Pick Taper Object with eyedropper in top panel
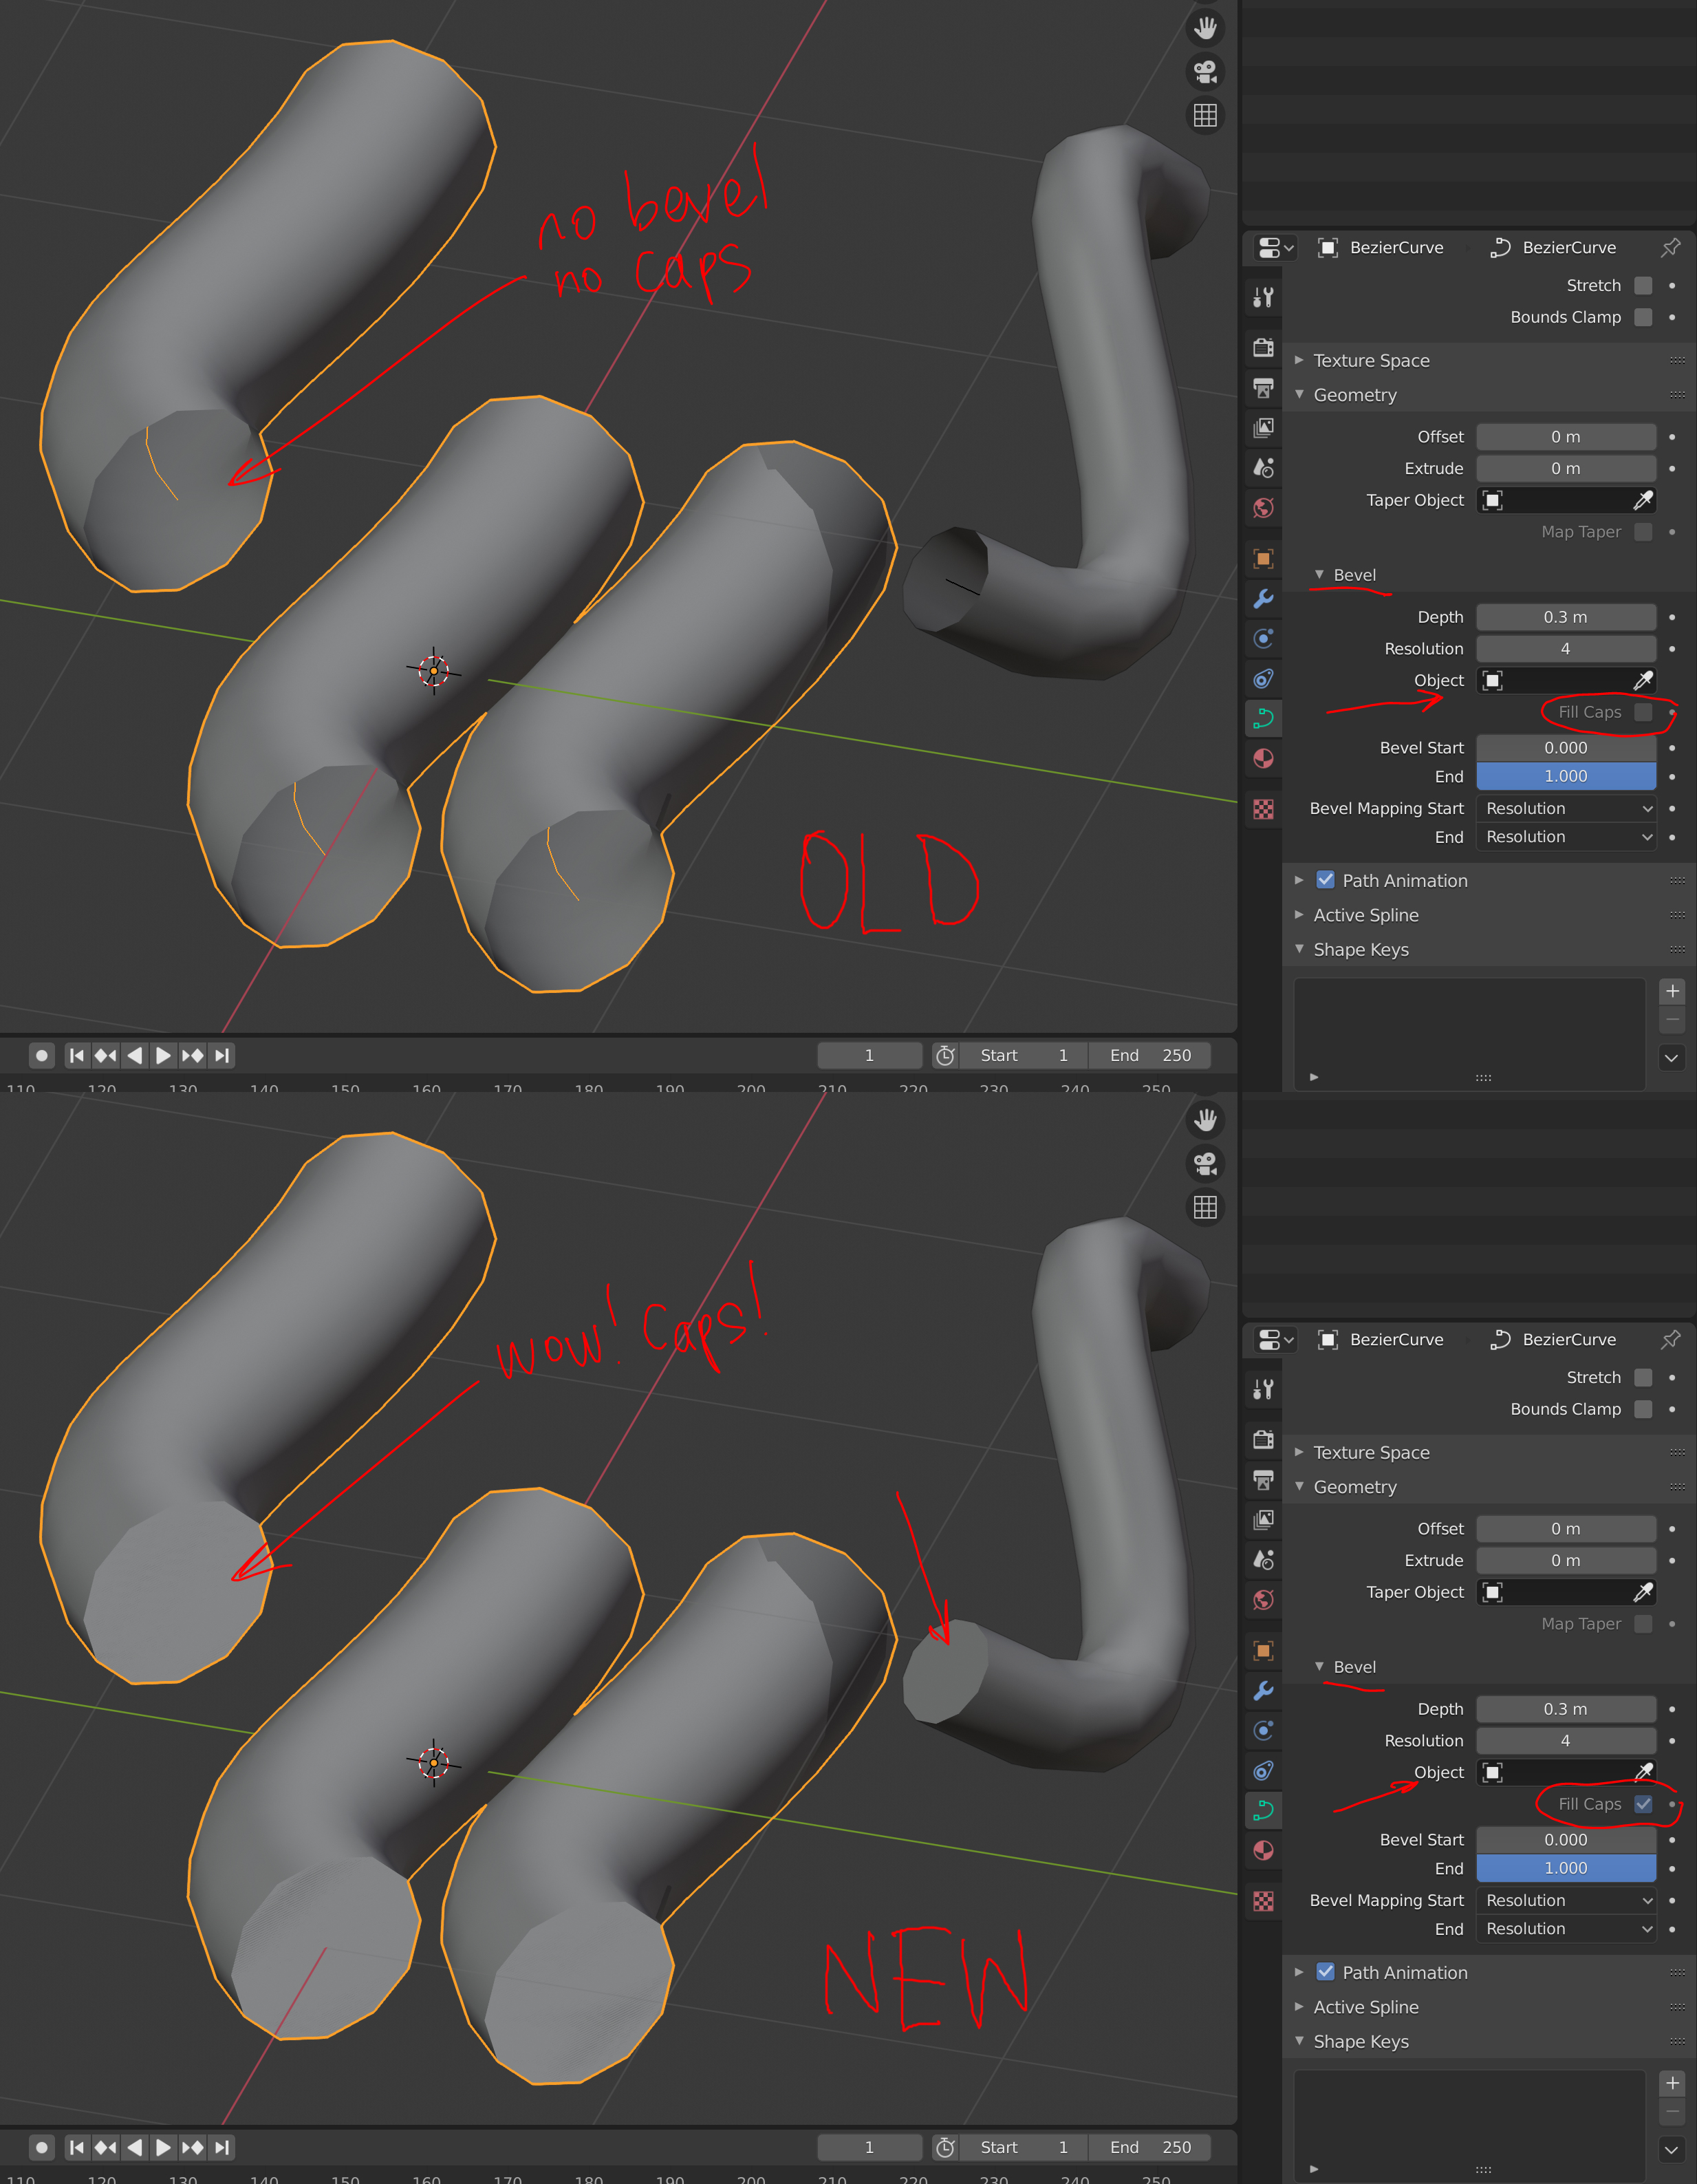 (x=1642, y=500)
